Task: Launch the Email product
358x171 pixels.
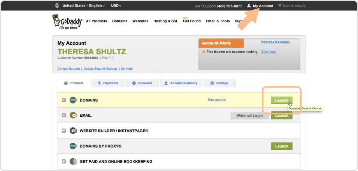Action: [x=282, y=116]
